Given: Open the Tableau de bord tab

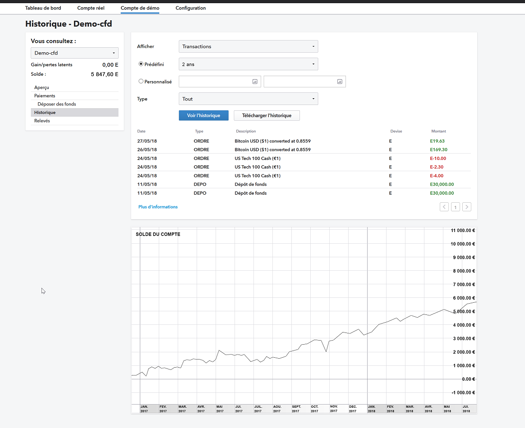Looking at the screenshot, I should [x=43, y=8].
